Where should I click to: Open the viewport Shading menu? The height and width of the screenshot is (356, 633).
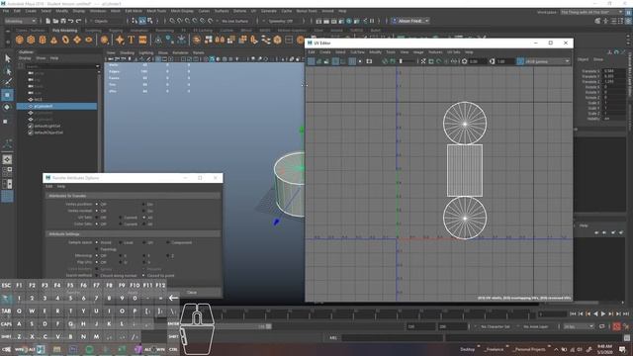pos(127,52)
